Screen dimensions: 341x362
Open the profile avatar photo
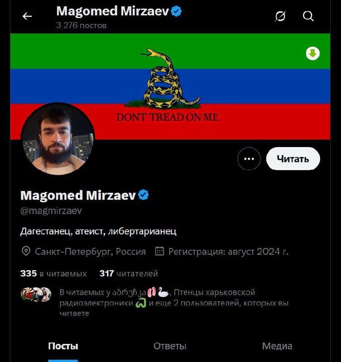tap(58, 139)
